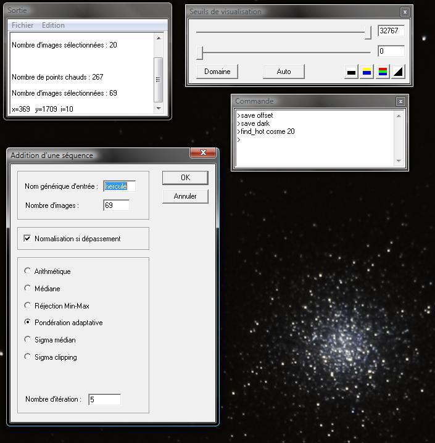Click the upper threshold slider handle
This screenshot has height=443, width=435.
point(368,33)
